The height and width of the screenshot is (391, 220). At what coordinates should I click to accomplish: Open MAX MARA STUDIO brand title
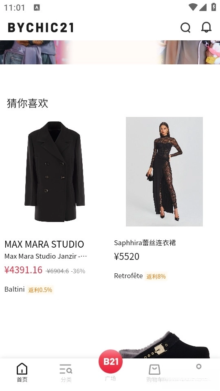(44, 244)
